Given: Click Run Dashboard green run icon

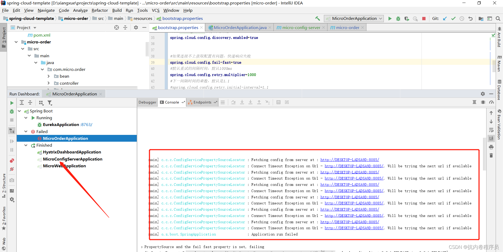Looking at the screenshot, I should click(12, 103).
